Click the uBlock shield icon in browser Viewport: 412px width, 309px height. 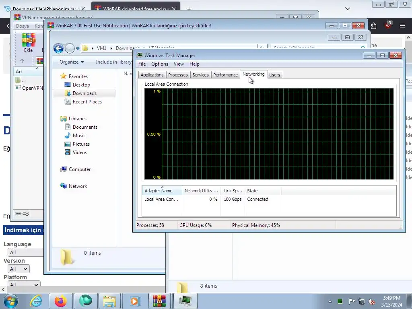pos(388,25)
